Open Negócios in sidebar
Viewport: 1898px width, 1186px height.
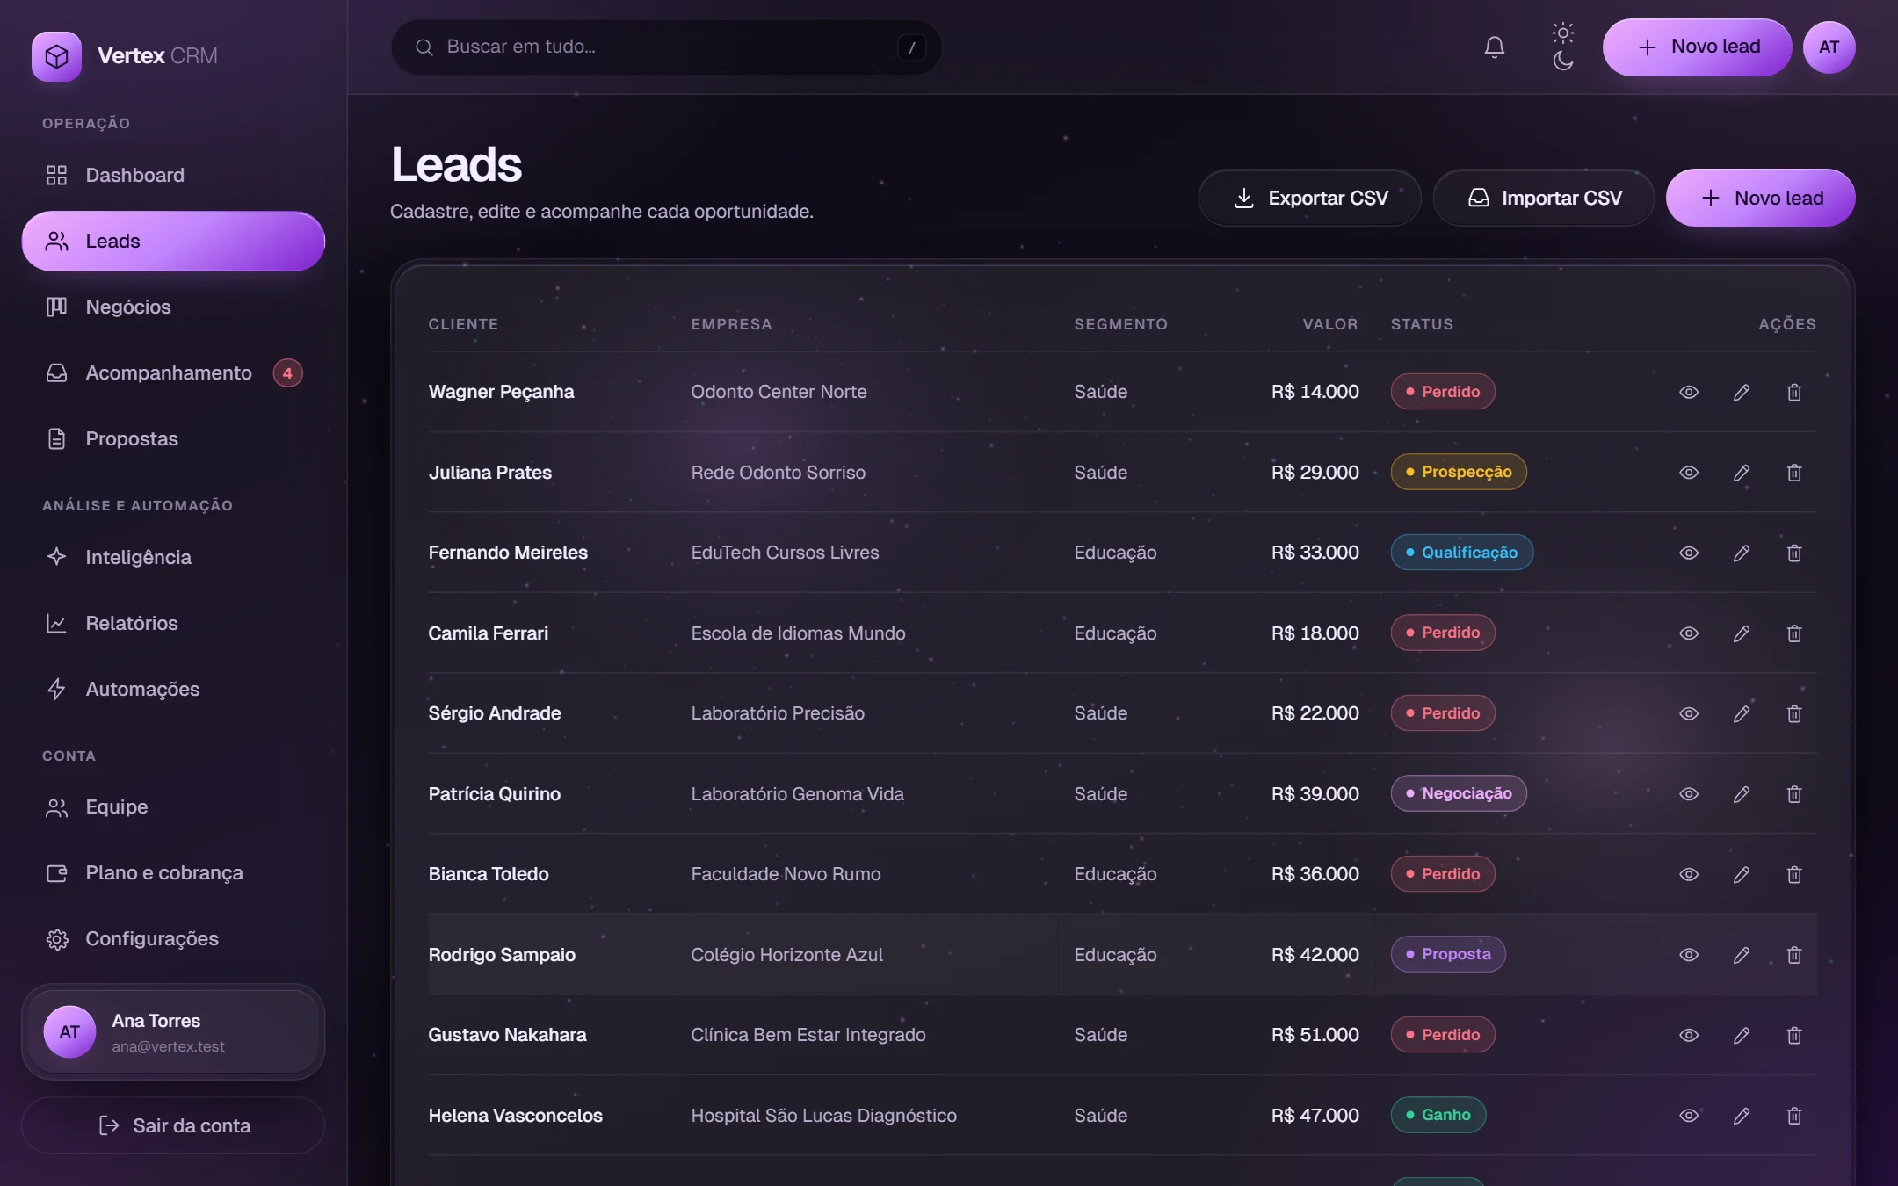tap(173, 307)
